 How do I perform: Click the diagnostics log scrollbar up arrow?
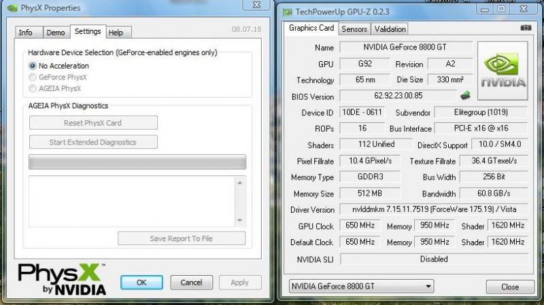240,183
